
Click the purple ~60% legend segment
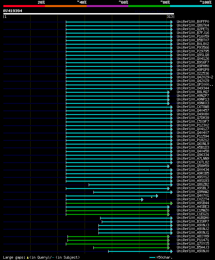coord(107,6)
